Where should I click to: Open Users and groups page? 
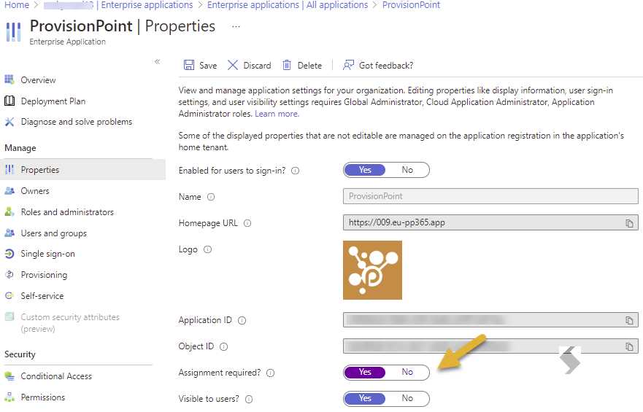click(x=54, y=233)
